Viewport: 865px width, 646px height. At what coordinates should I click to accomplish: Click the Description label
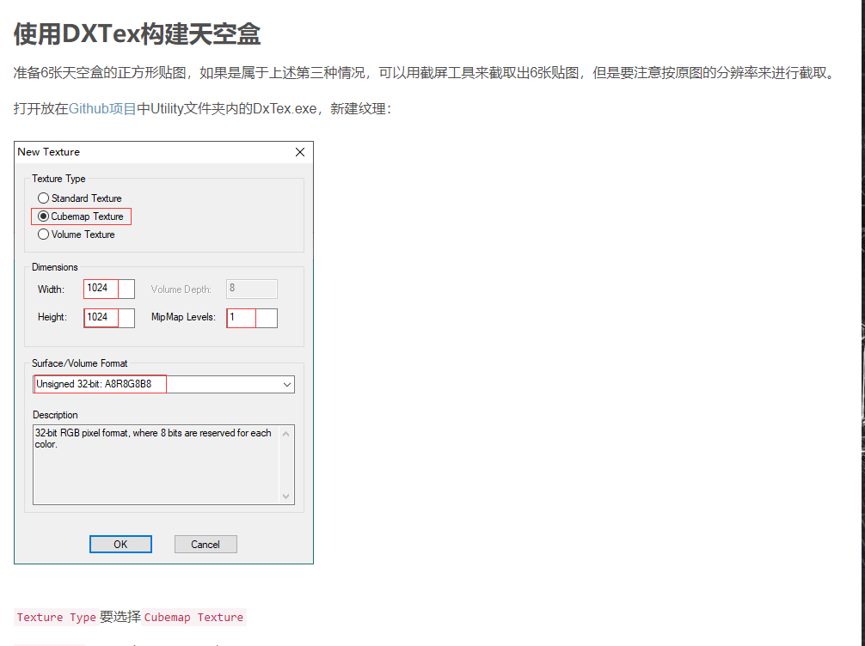click(55, 415)
